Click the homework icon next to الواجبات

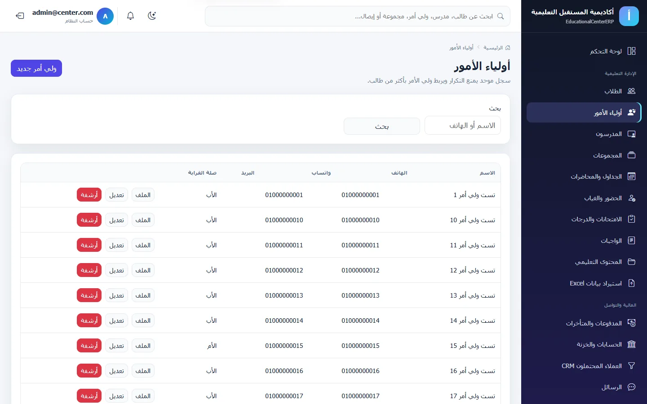pyautogui.click(x=631, y=241)
